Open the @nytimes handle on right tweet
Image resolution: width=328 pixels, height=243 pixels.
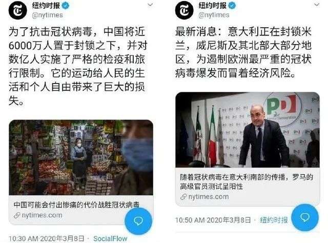(x=214, y=15)
